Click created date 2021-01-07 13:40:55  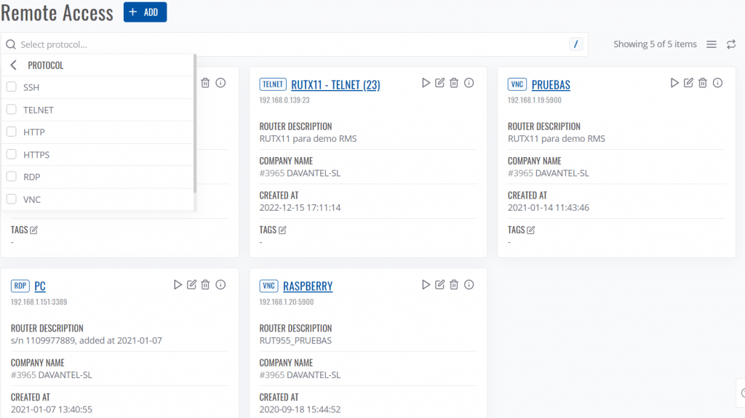pyautogui.click(x=52, y=409)
